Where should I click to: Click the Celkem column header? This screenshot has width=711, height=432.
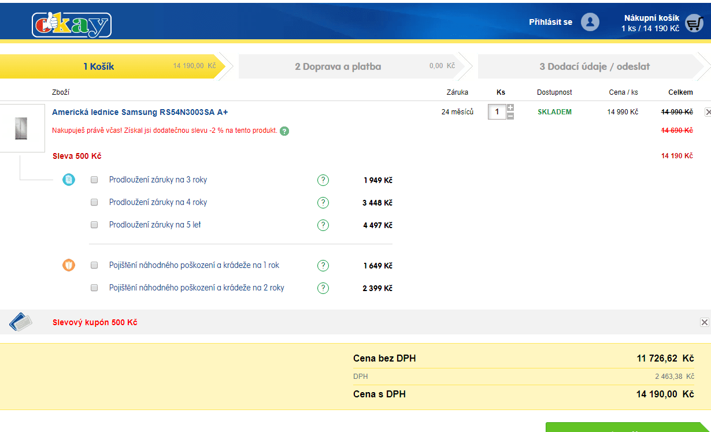[x=680, y=92]
